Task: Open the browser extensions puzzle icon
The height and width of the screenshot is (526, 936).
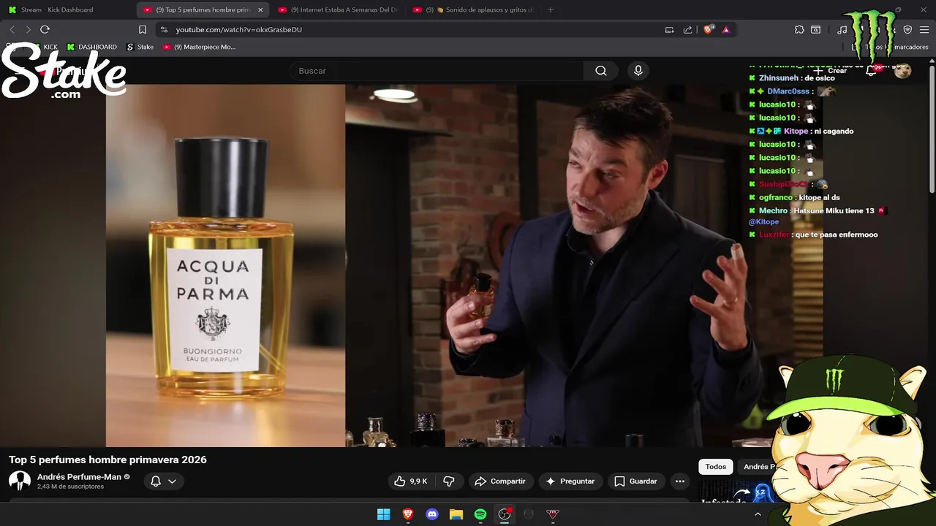Action: (x=799, y=29)
